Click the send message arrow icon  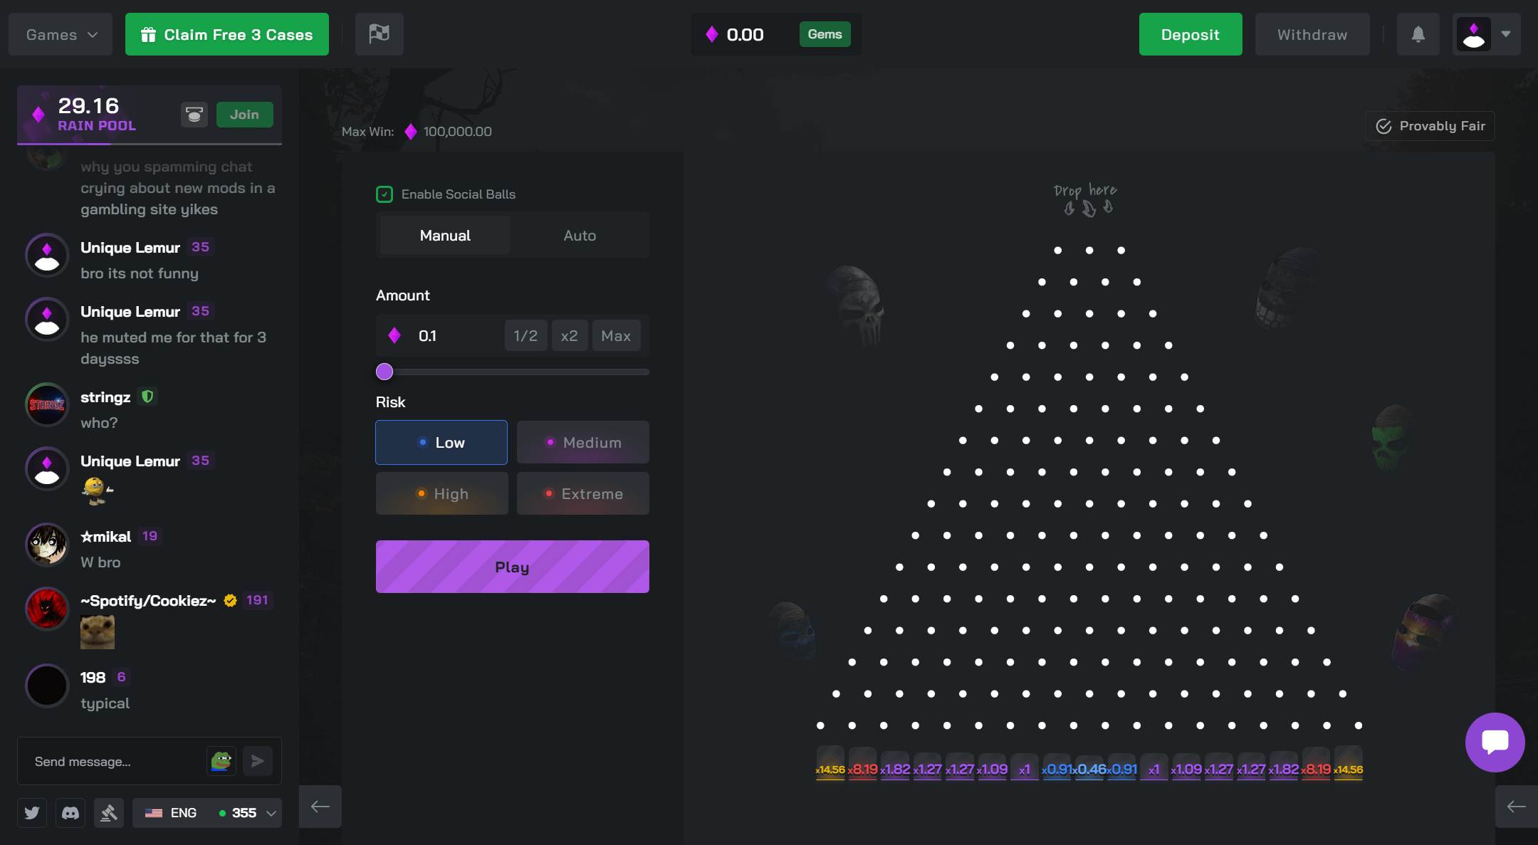pos(258,761)
